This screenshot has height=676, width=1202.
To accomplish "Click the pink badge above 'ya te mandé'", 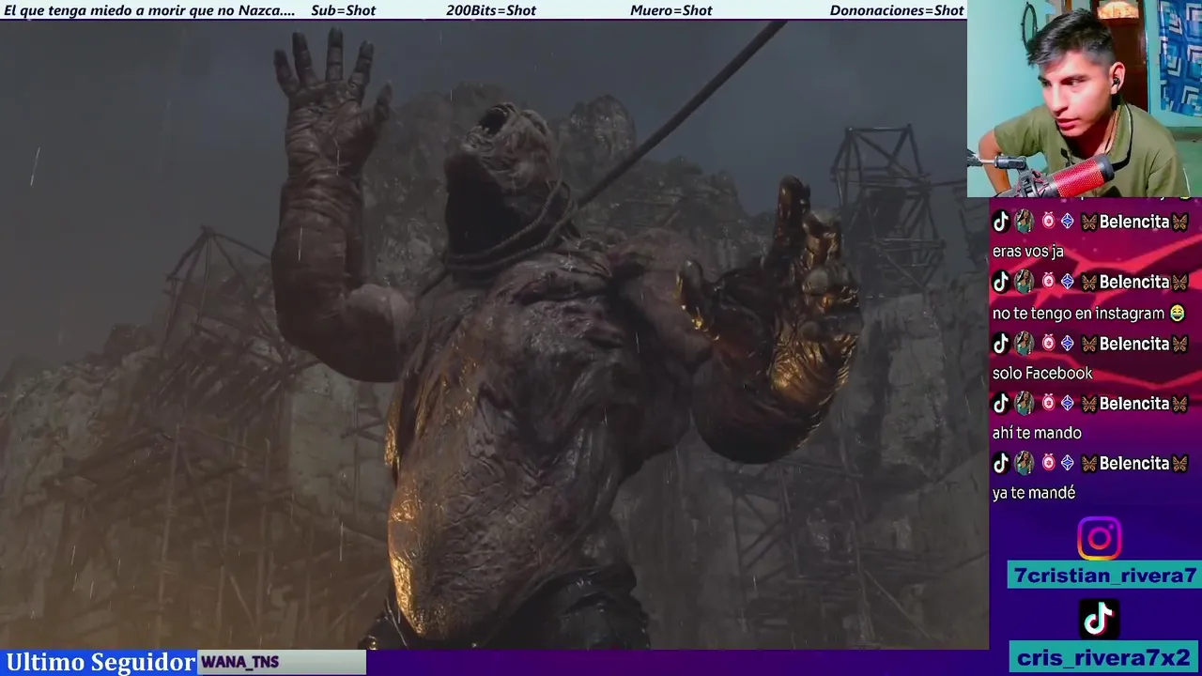I will tap(1048, 463).
